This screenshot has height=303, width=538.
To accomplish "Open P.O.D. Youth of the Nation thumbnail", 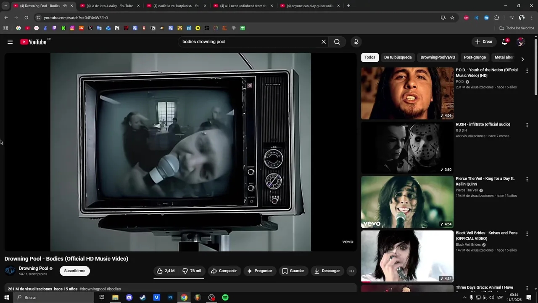I will click(407, 93).
